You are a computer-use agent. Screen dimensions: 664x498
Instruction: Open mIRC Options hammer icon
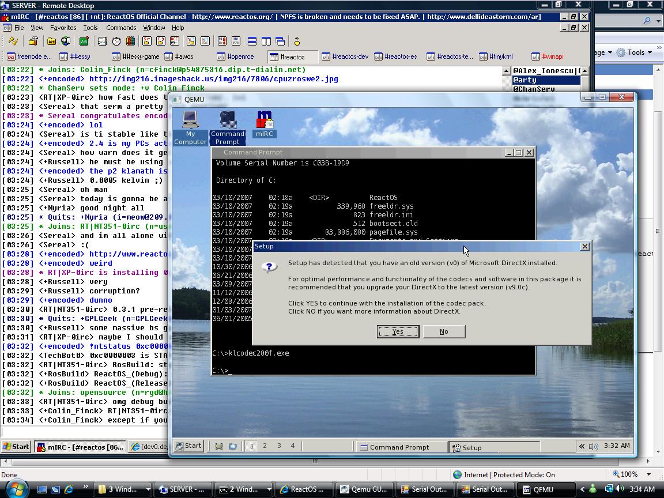(33, 41)
